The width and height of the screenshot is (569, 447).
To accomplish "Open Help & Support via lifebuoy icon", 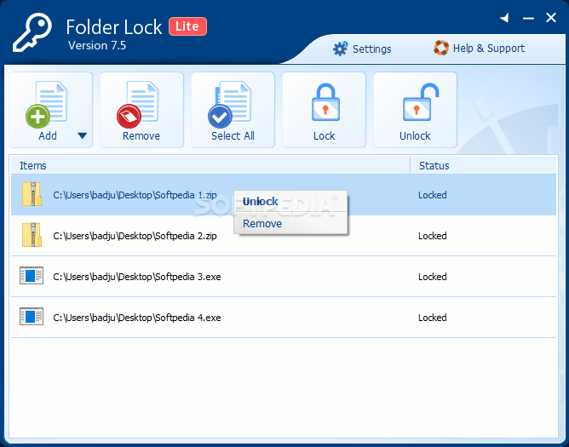I will [x=441, y=48].
